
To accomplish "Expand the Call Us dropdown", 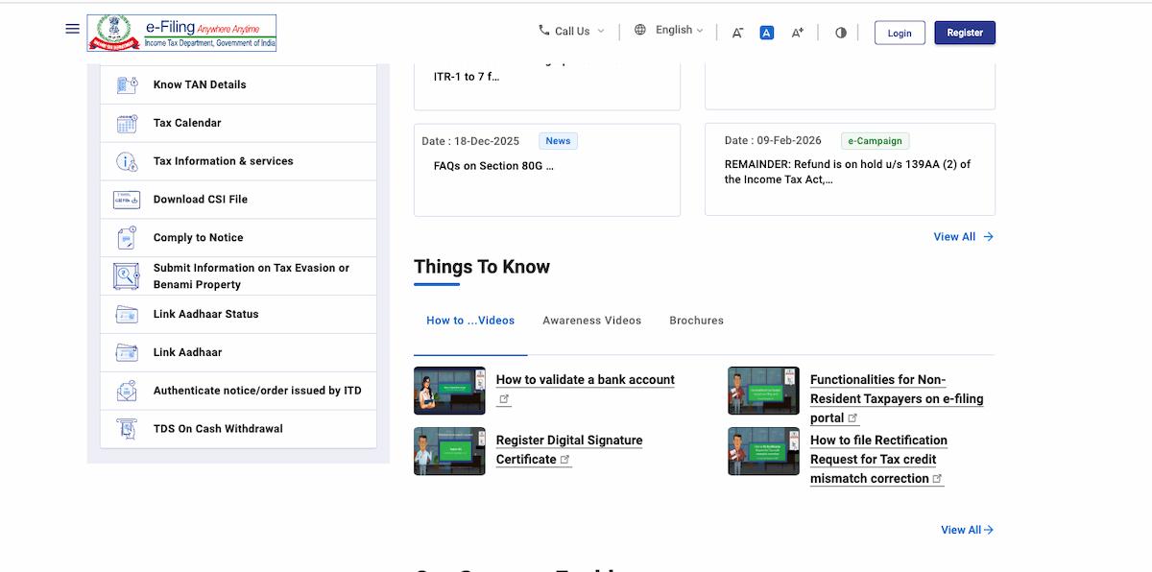I will coord(572,31).
